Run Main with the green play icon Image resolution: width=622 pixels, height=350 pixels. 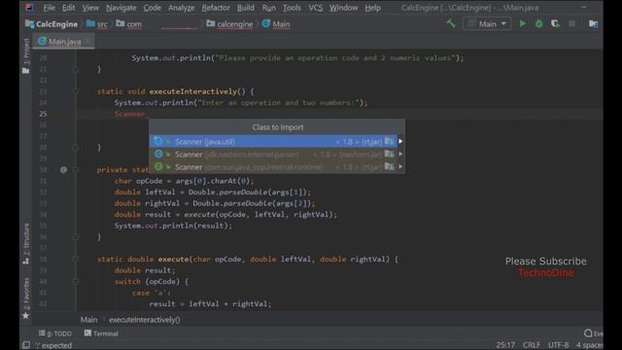point(523,23)
